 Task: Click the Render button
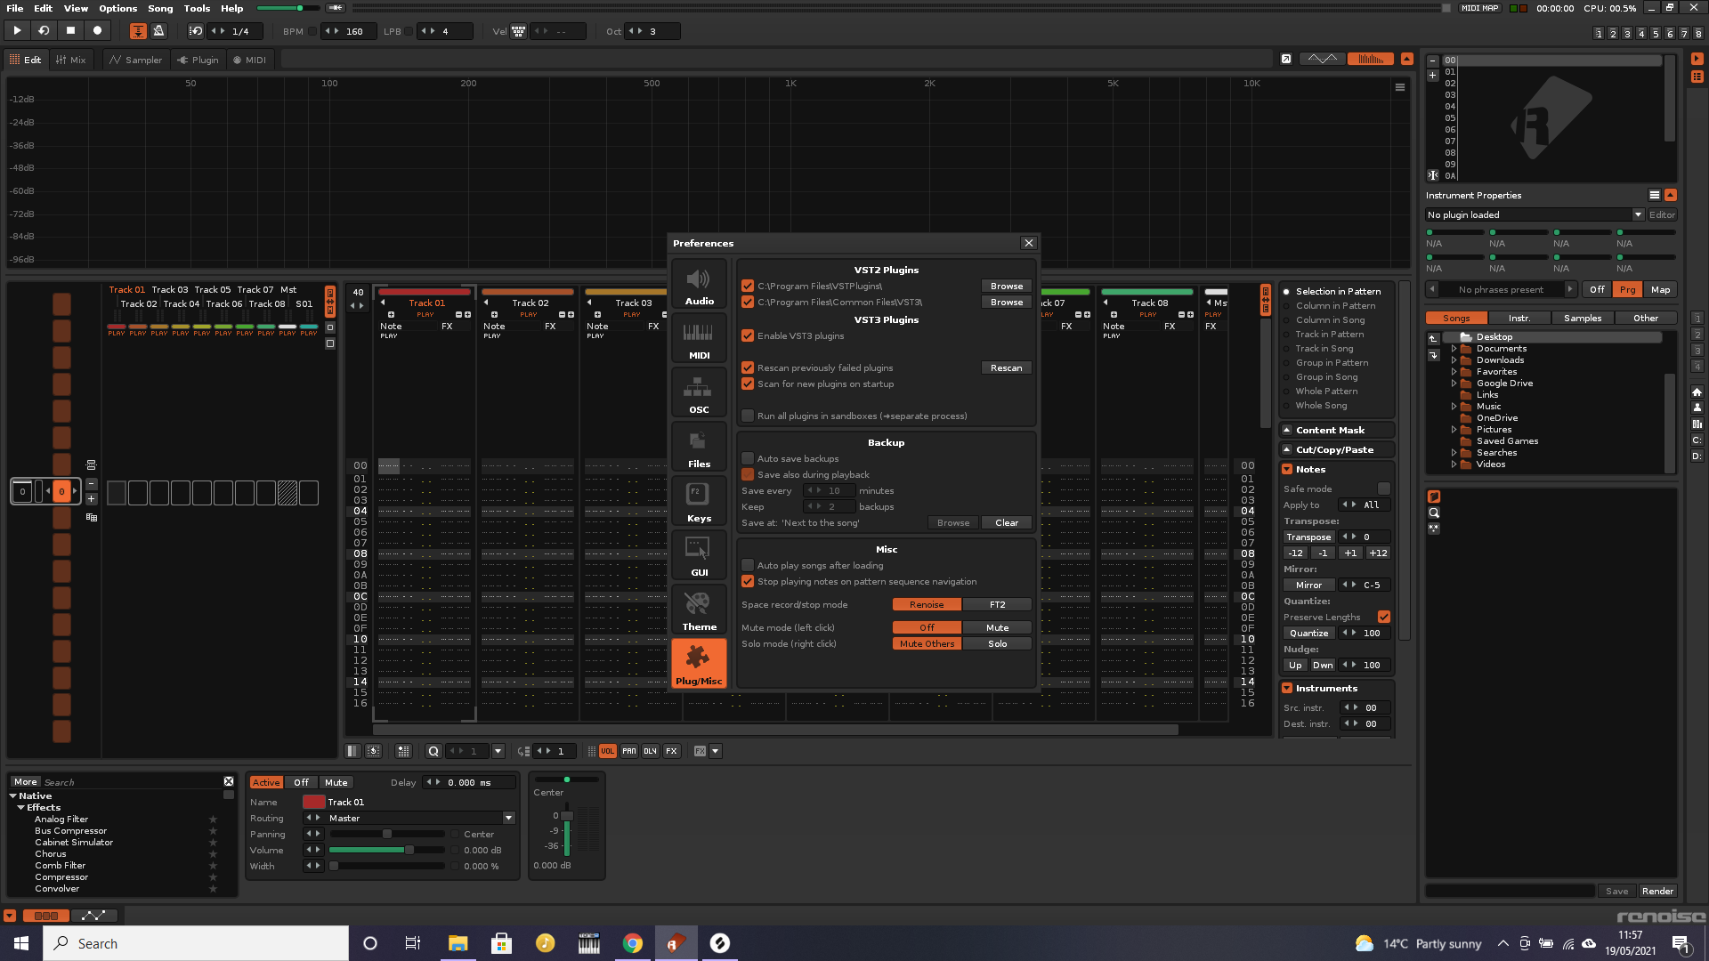tap(1657, 891)
